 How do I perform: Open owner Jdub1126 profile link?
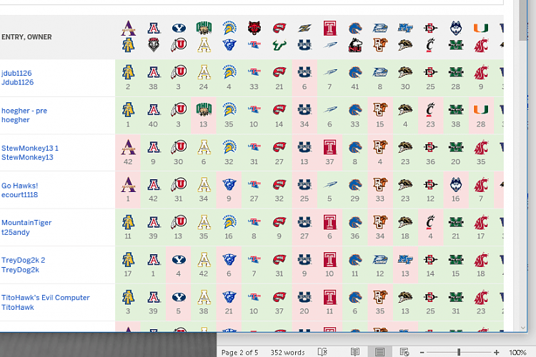click(17, 82)
